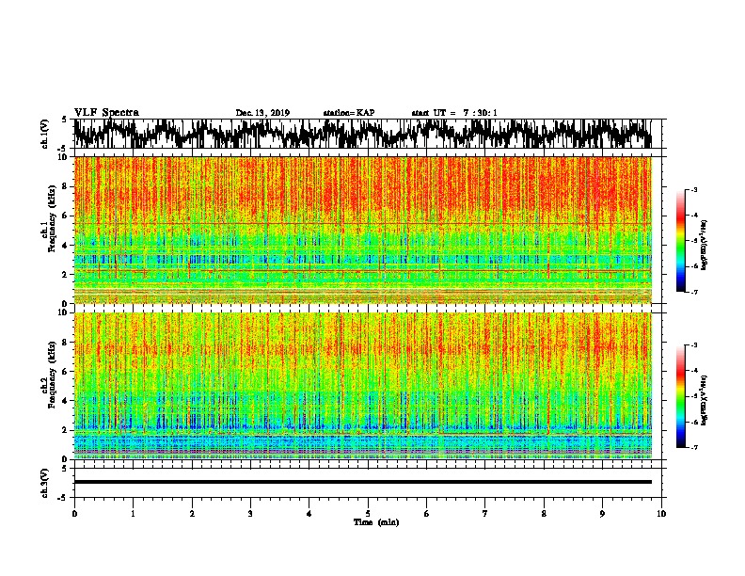
Task: Click the time axis tick label 10
Action: [x=661, y=514]
